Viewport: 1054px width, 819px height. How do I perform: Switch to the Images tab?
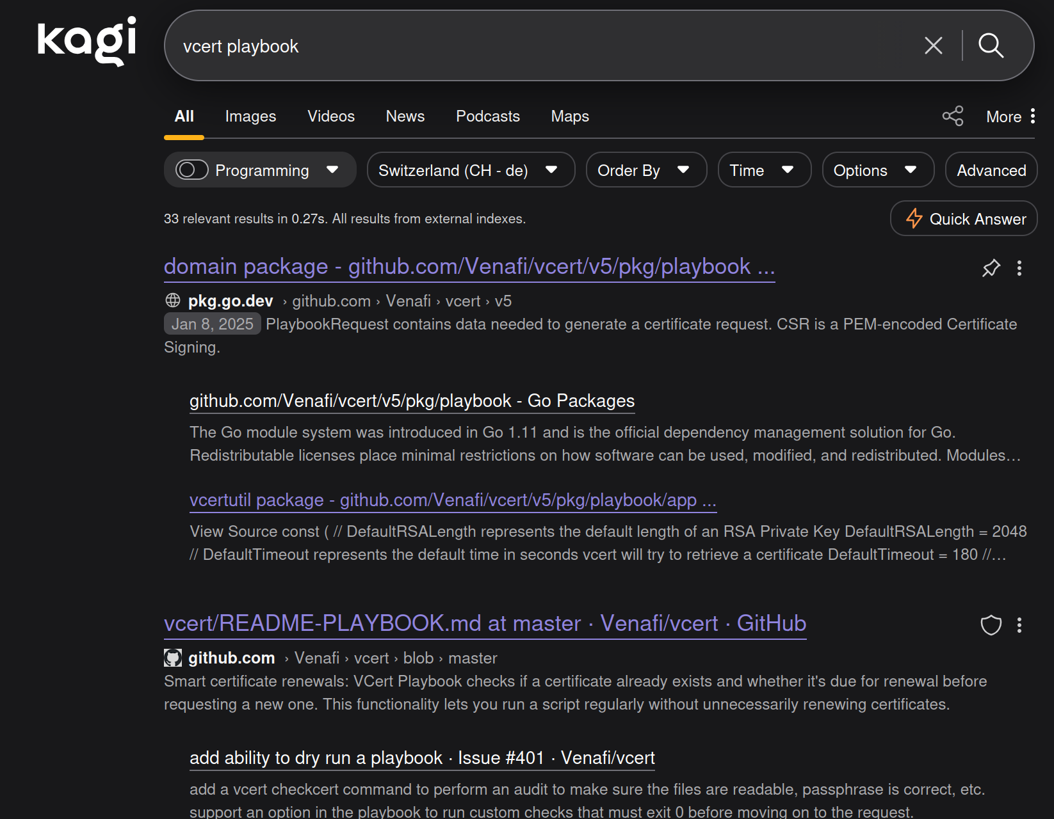coord(250,116)
